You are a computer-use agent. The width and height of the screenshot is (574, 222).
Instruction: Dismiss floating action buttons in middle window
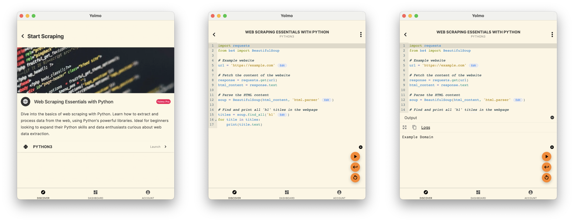coord(361,147)
